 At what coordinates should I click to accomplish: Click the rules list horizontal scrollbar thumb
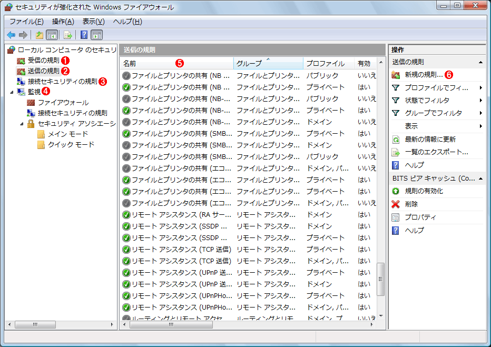pyautogui.click(x=171, y=324)
